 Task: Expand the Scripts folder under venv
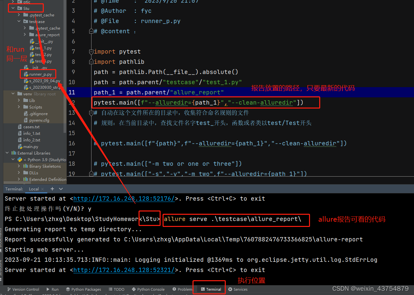(x=19, y=107)
